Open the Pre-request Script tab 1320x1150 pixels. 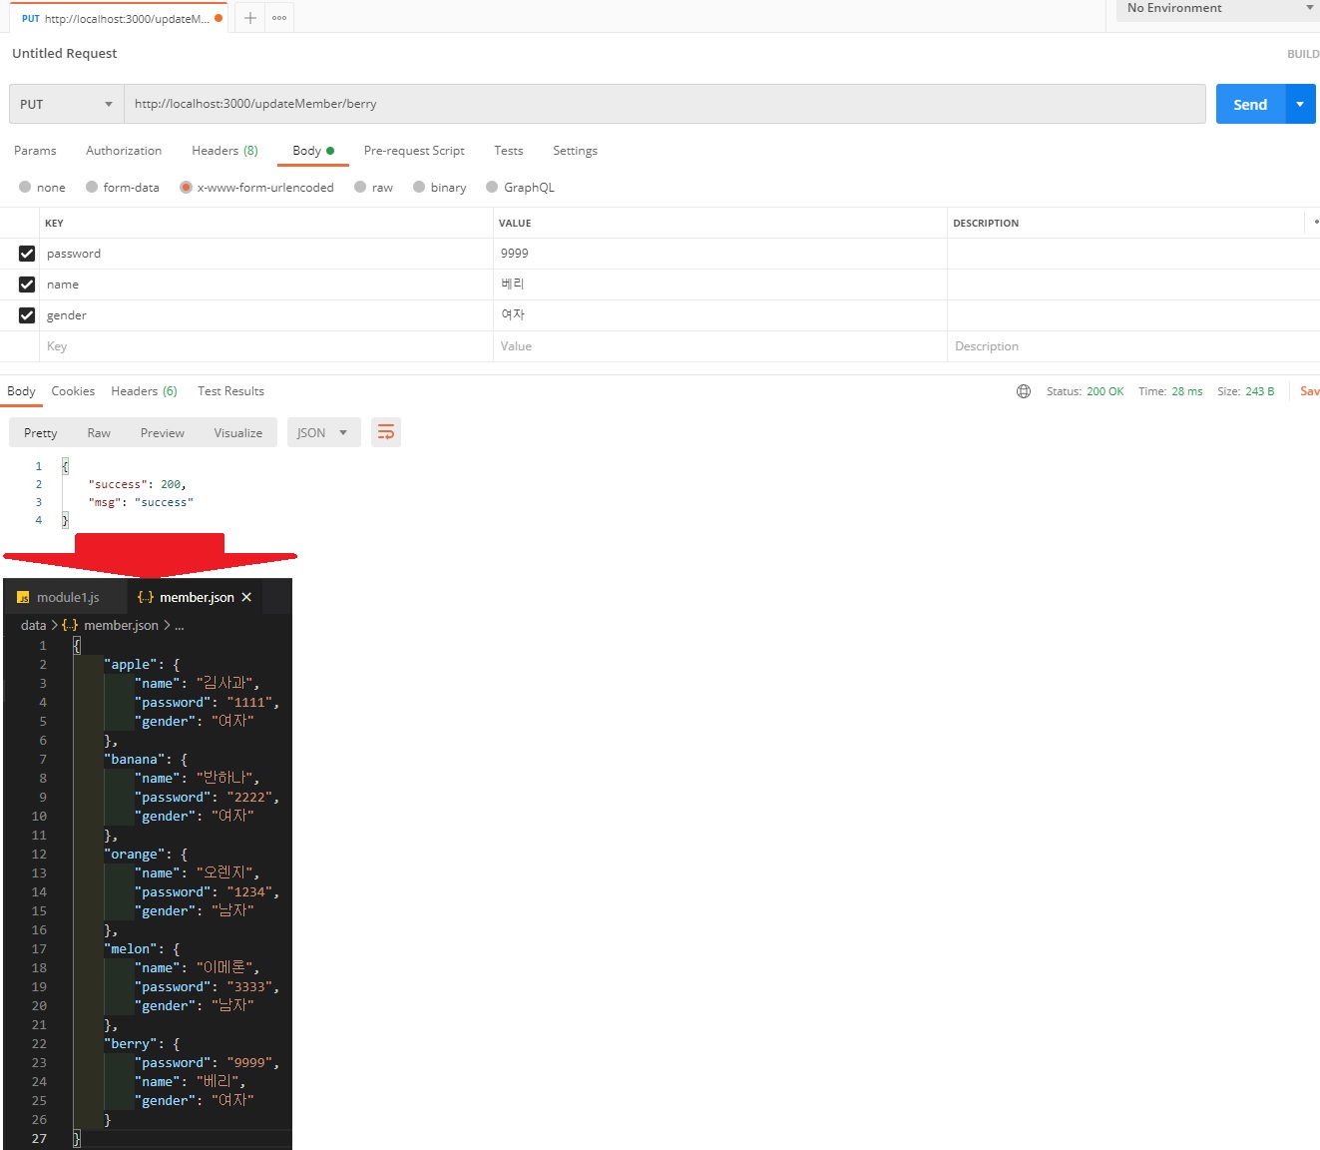(414, 151)
